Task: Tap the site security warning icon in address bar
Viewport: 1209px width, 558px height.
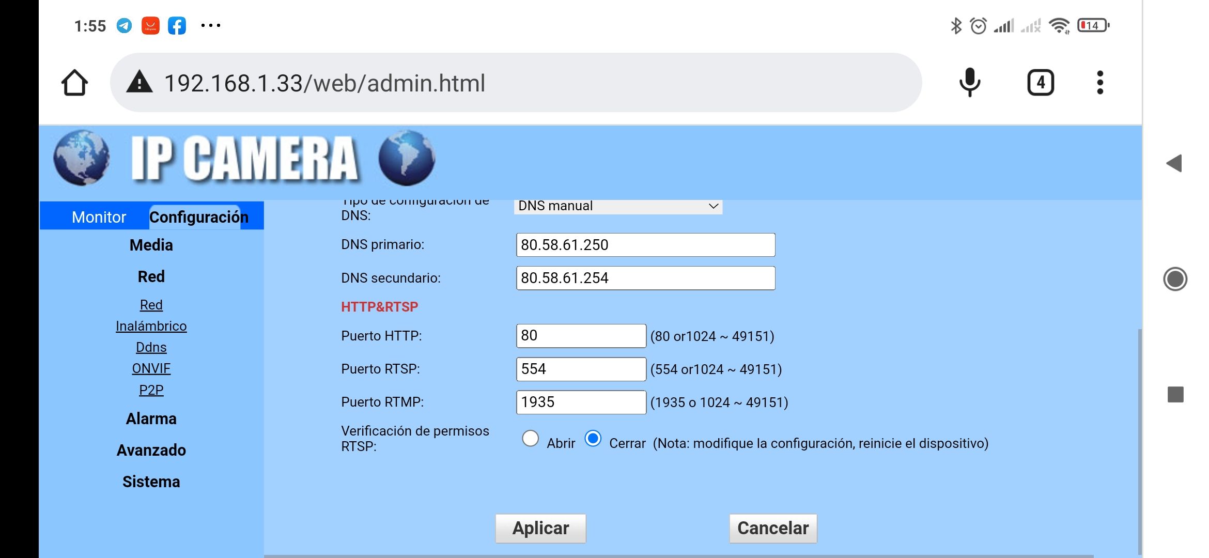Action: [139, 82]
